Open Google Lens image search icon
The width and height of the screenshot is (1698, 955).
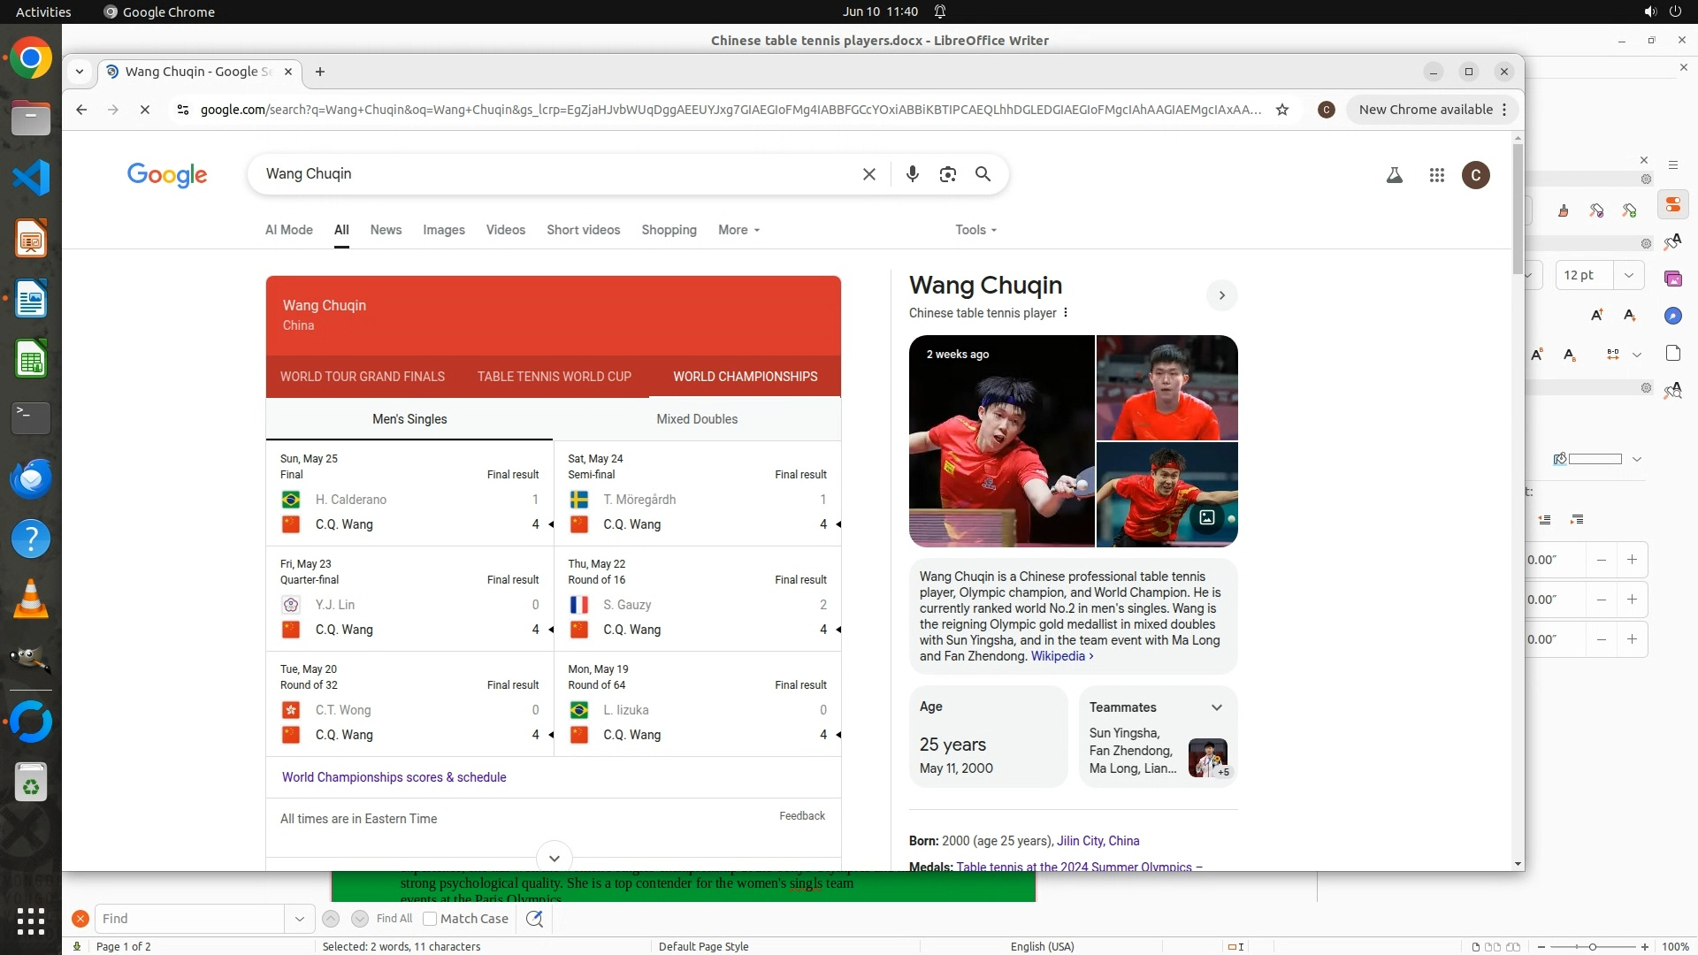(x=947, y=174)
